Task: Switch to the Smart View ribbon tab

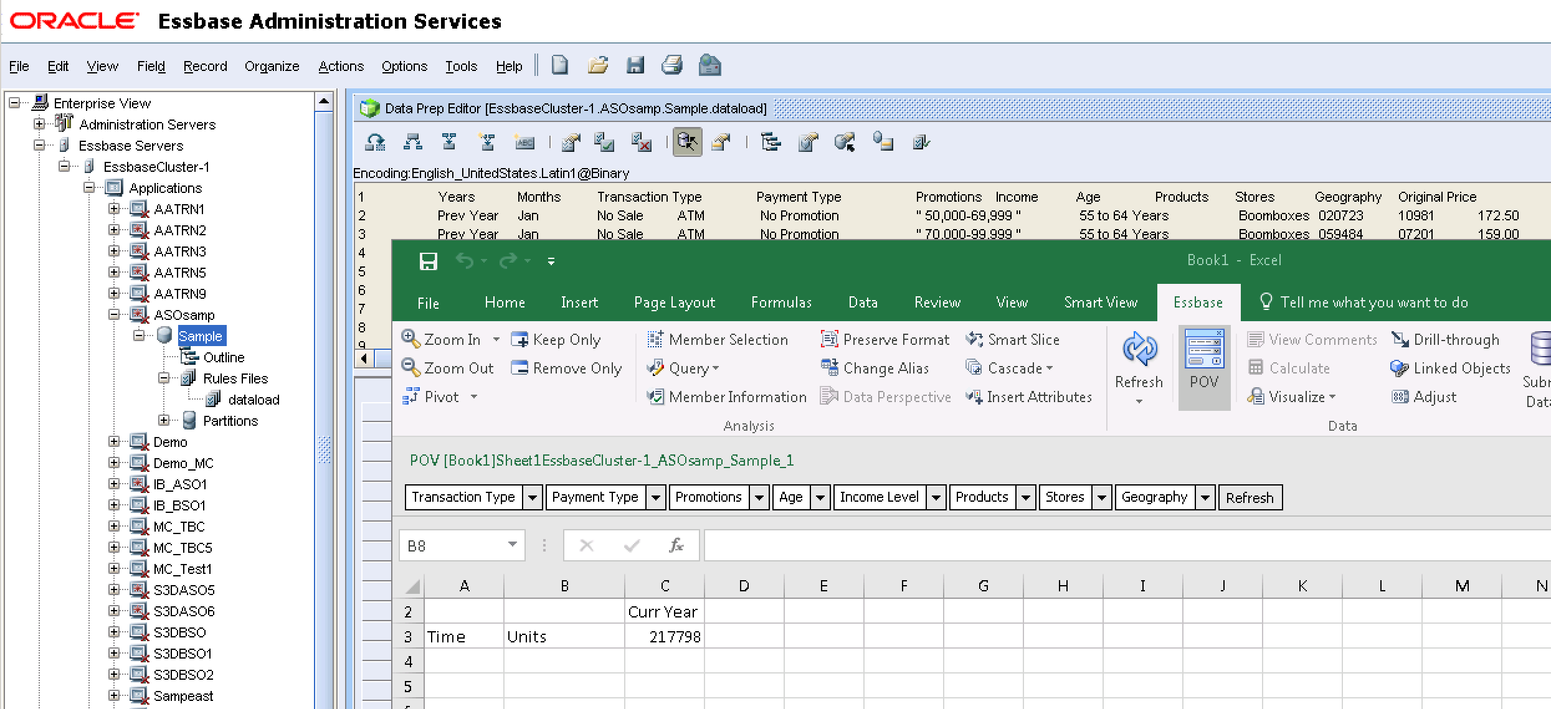Action: coord(1101,303)
